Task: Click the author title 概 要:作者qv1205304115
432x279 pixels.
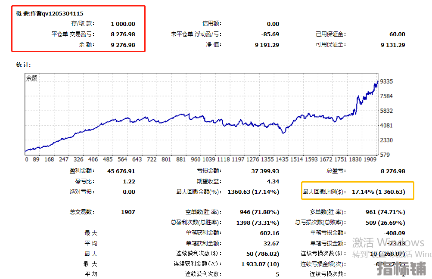Action: click(x=50, y=13)
